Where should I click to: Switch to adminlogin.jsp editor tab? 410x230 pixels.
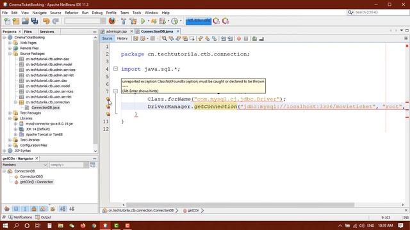pos(116,31)
